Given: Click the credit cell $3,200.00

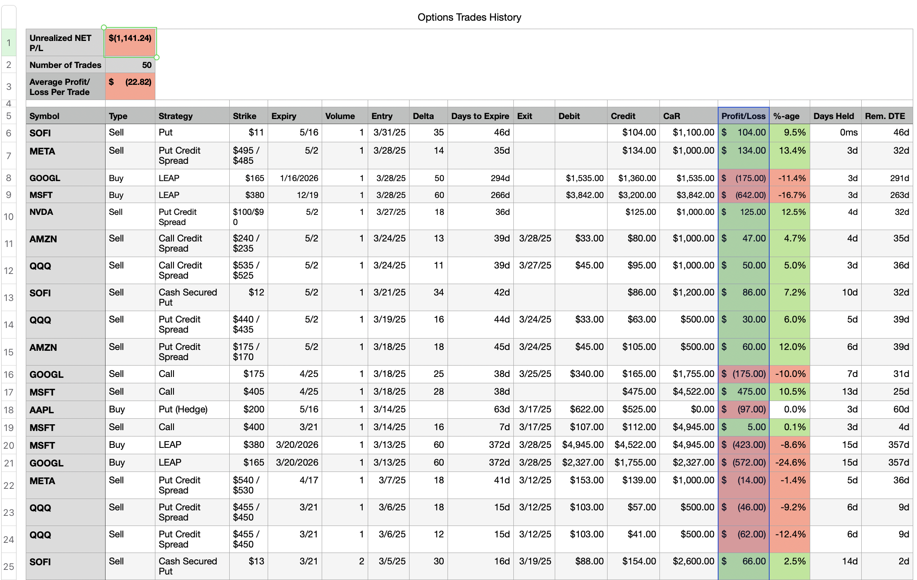Looking at the screenshot, I should point(633,195).
